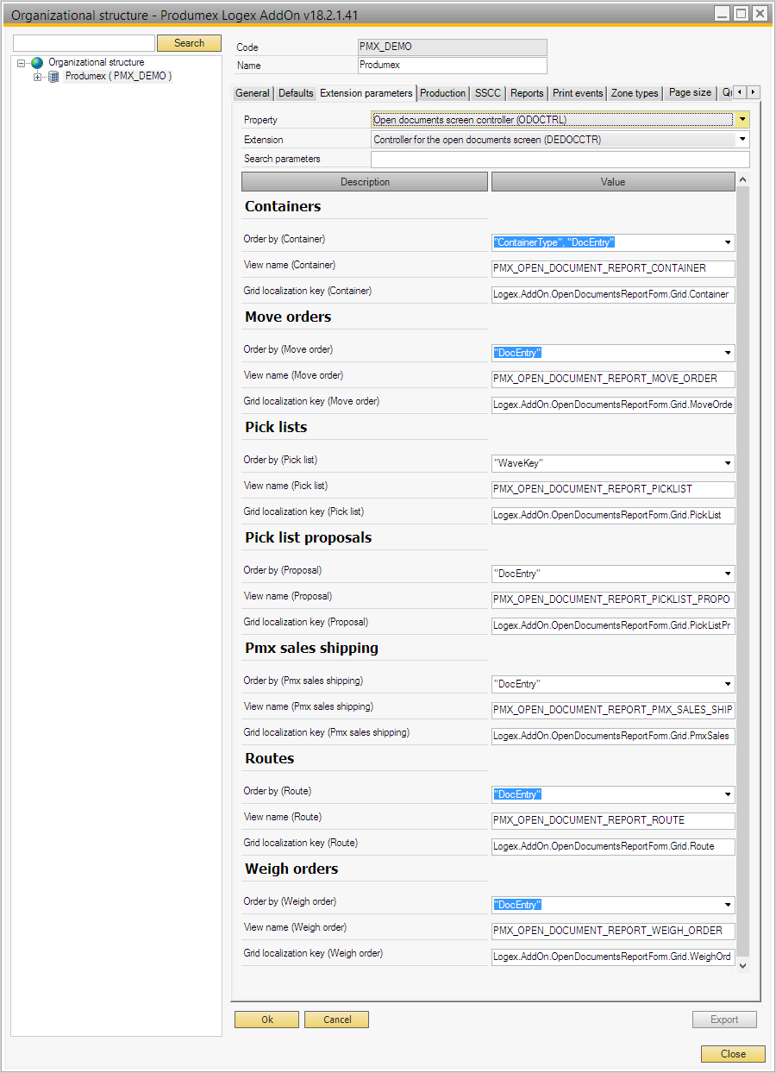Screen dimensions: 776x1073
Task: Expand the Produmex ( PMX_DEMO ) tree node
Action: tap(35, 75)
